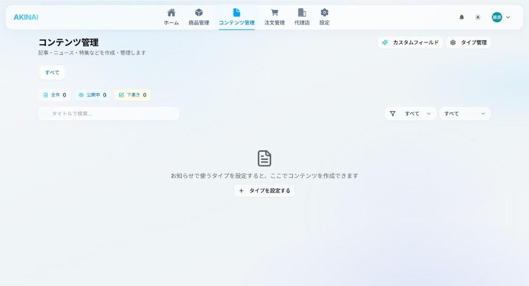Click the house icon above ホーム

172,12
